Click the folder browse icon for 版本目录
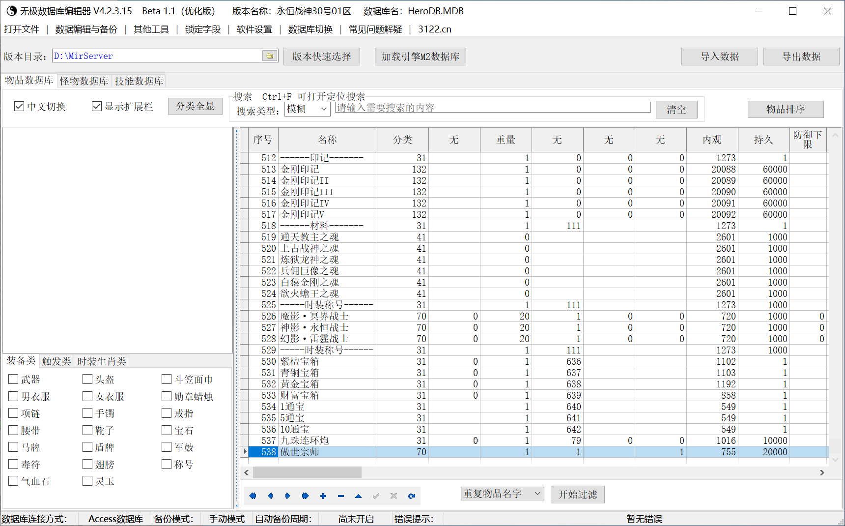Image resolution: width=845 pixels, height=526 pixels. tap(270, 56)
